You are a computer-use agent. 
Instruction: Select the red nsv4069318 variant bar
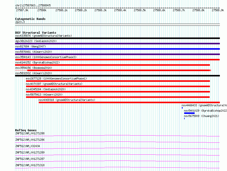click(129, 102)
